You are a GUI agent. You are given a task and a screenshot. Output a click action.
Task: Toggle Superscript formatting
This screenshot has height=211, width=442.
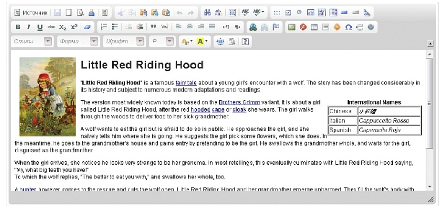pos(74,27)
